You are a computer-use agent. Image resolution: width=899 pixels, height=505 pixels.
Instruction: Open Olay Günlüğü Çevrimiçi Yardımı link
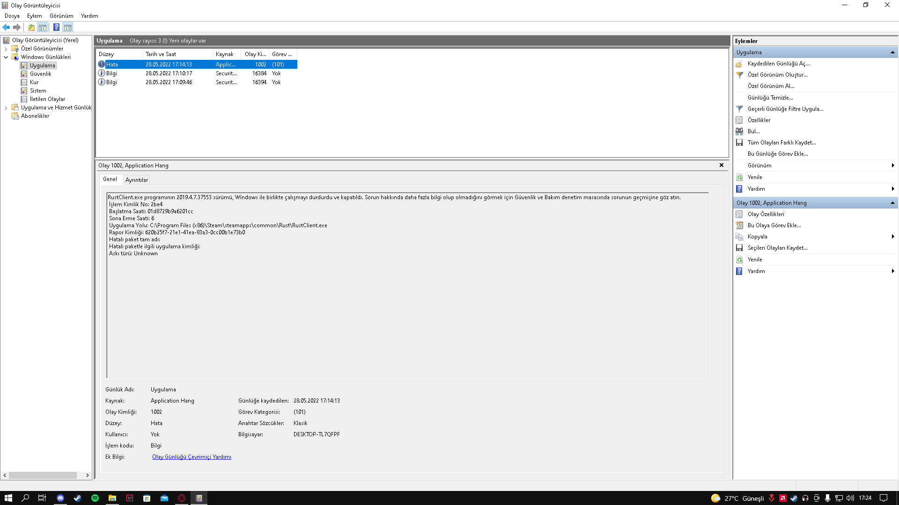point(192,457)
